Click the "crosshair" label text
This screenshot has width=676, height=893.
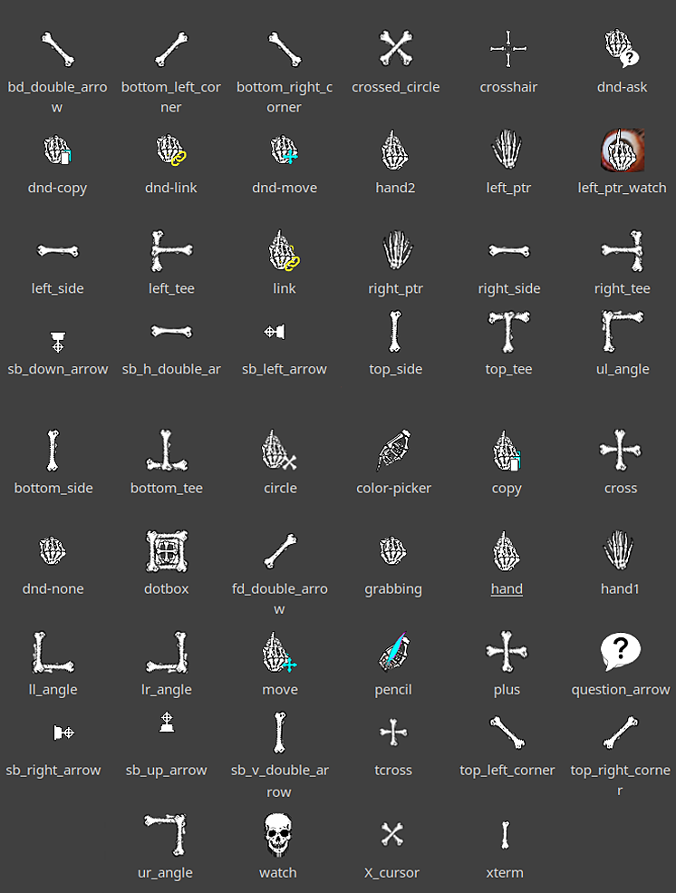508,87
